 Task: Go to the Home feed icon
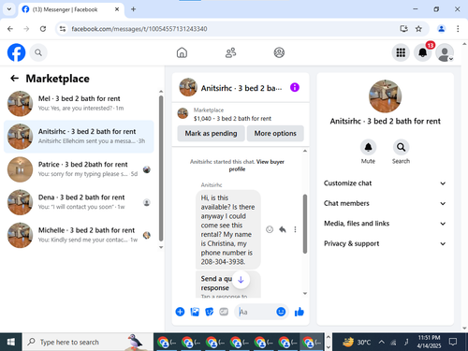pyautogui.click(x=182, y=52)
